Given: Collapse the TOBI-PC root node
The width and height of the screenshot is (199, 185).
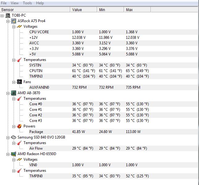Looking at the screenshot, I should pos(2,16).
